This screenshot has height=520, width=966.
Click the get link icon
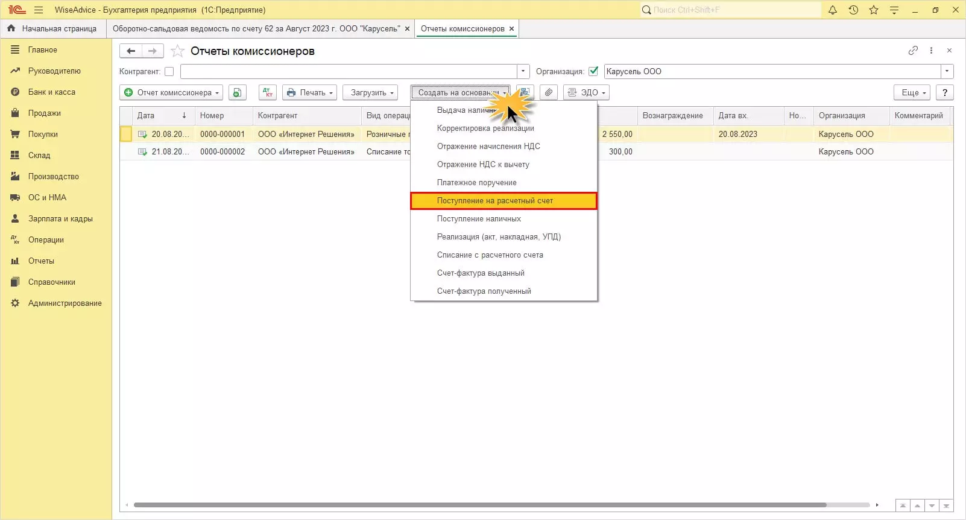click(913, 51)
